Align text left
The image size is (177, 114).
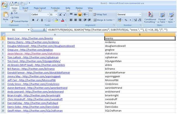coord(71,20)
